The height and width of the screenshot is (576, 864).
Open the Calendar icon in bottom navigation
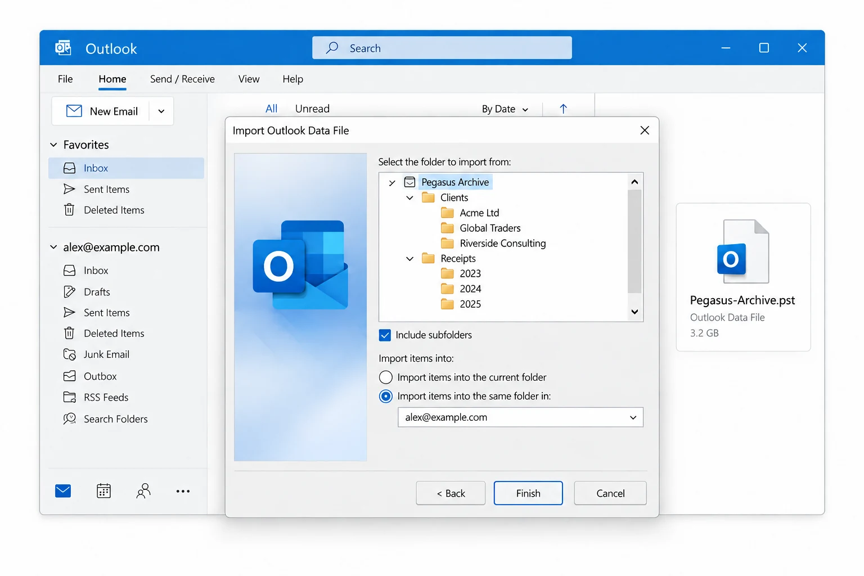click(x=103, y=491)
